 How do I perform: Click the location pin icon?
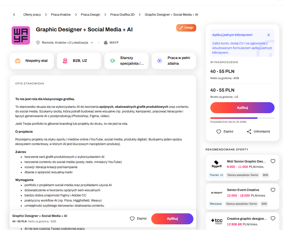tap(38, 43)
